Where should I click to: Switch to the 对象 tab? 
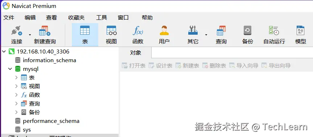coord(136,53)
